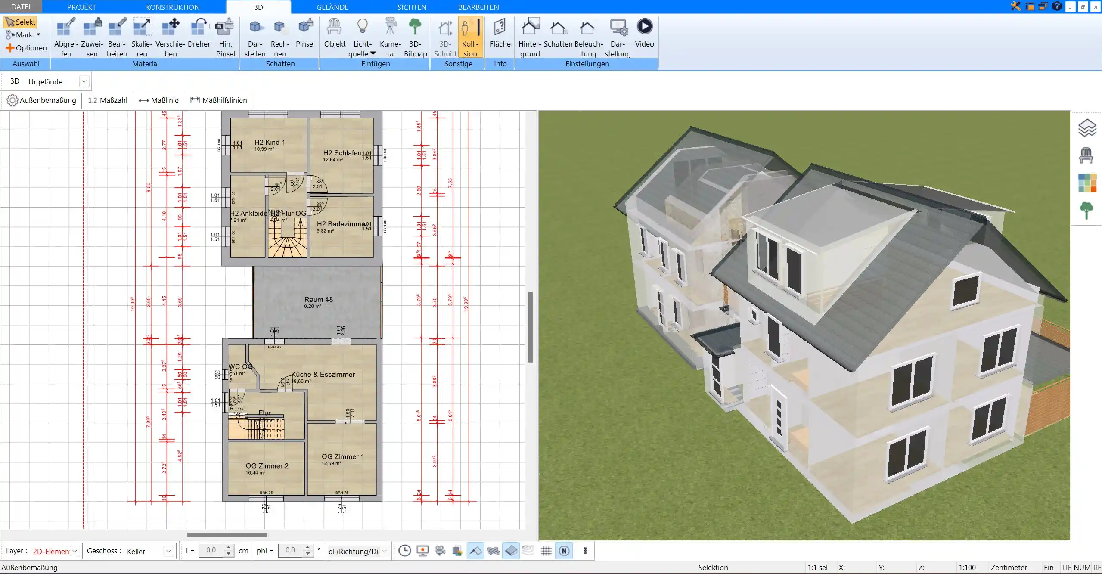Click the vertical scrollbar of the floor plan
Image resolution: width=1102 pixels, height=574 pixels.
[x=531, y=327]
